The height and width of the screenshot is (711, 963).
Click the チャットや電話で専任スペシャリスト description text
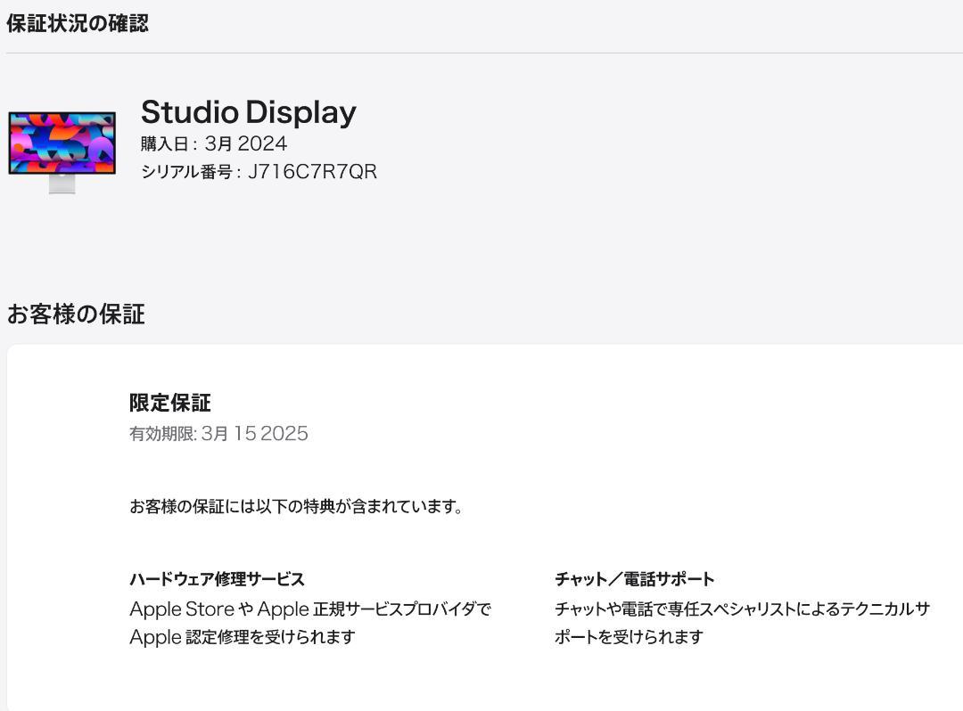[x=742, y=623]
